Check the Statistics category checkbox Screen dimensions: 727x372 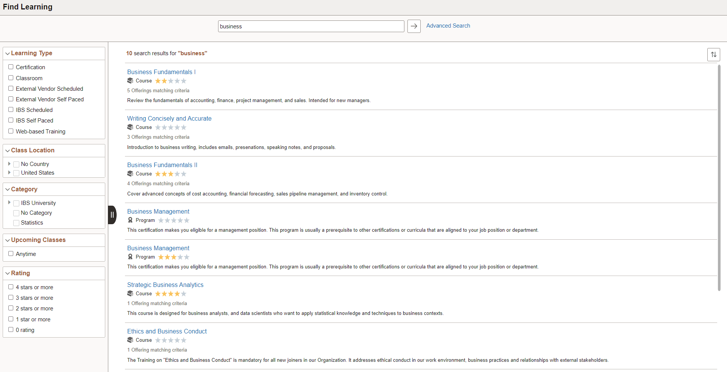16,223
